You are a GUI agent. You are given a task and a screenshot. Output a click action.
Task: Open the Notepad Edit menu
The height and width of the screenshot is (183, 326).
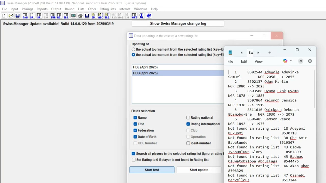coord(244,61)
